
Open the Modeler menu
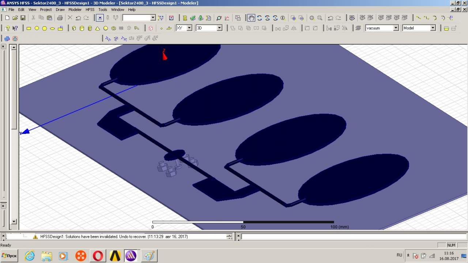click(x=75, y=9)
